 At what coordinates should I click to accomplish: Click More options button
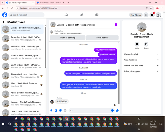click(102, 38)
